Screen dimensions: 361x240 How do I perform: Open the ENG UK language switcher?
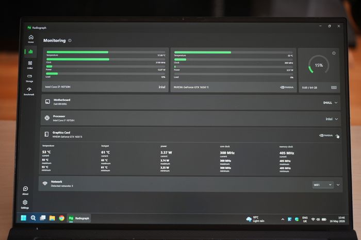pyautogui.click(x=305, y=219)
